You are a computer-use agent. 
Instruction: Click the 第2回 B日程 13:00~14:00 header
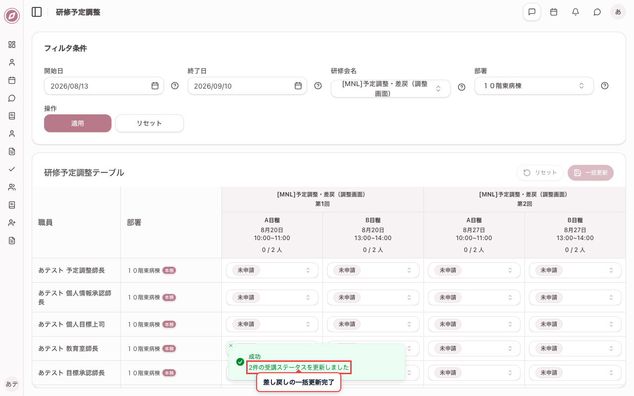tap(575, 235)
